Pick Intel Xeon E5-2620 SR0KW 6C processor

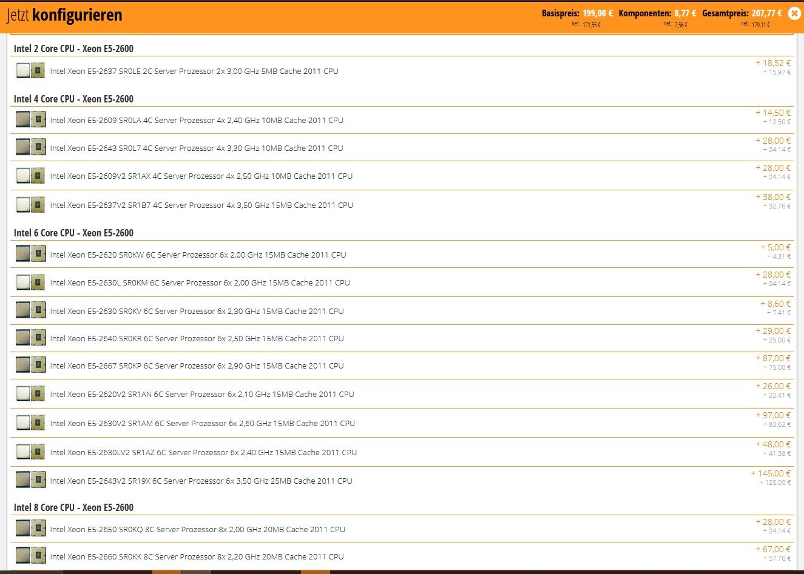198,255
